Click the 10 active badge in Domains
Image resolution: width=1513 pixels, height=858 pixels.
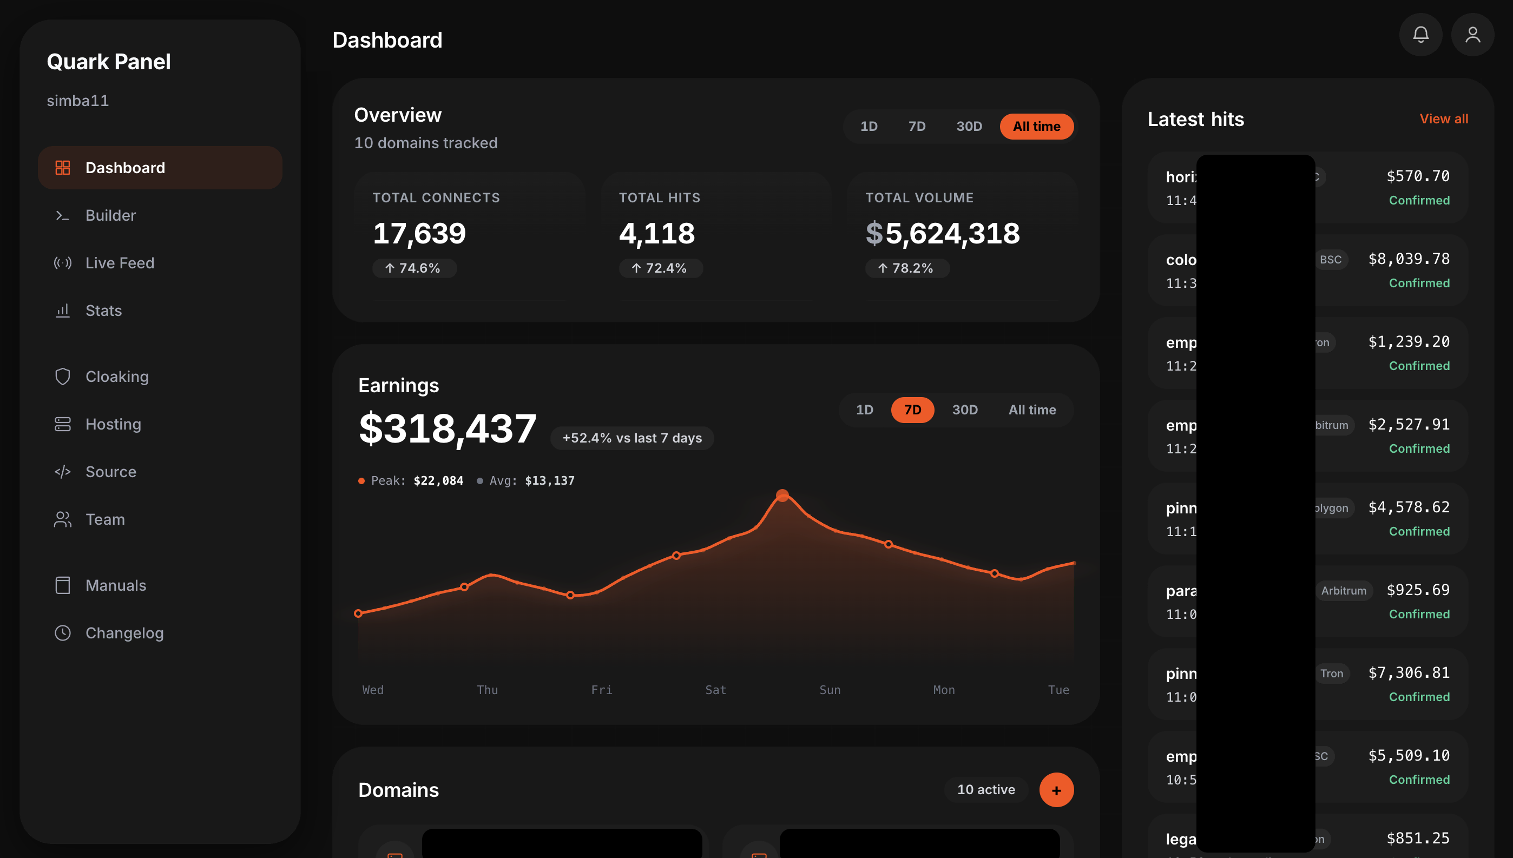pos(985,790)
